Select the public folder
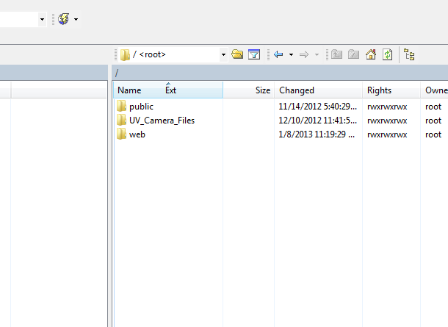 [141, 107]
